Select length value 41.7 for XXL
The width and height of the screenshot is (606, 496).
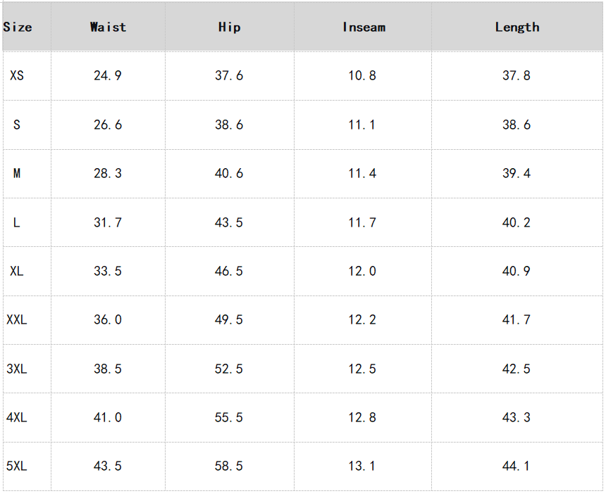(x=517, y=319)
